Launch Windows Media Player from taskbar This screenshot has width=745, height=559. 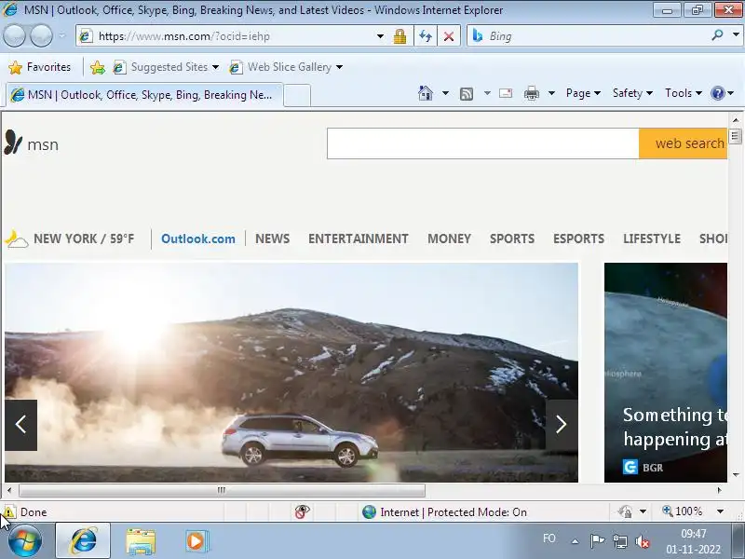point(196,541)
